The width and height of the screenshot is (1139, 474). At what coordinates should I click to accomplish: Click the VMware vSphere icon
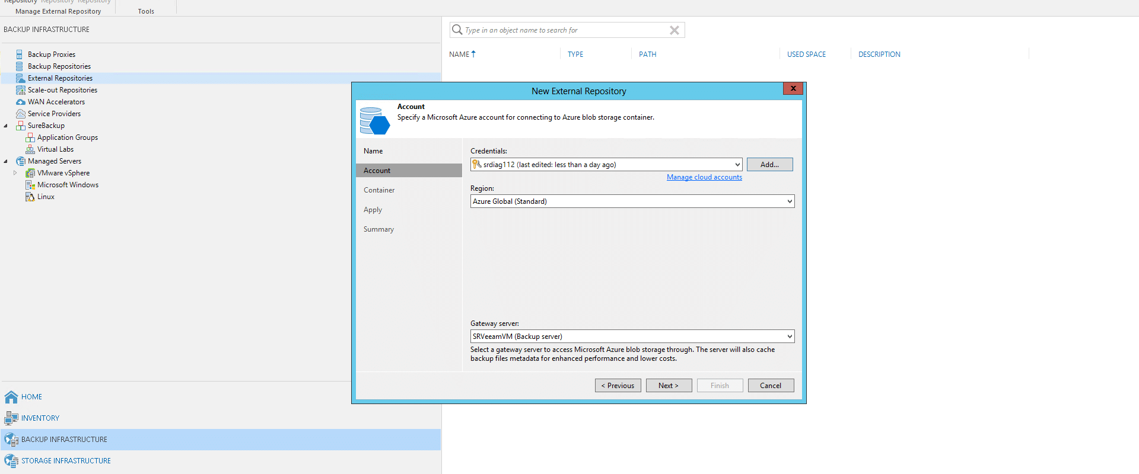click(30, 173)
